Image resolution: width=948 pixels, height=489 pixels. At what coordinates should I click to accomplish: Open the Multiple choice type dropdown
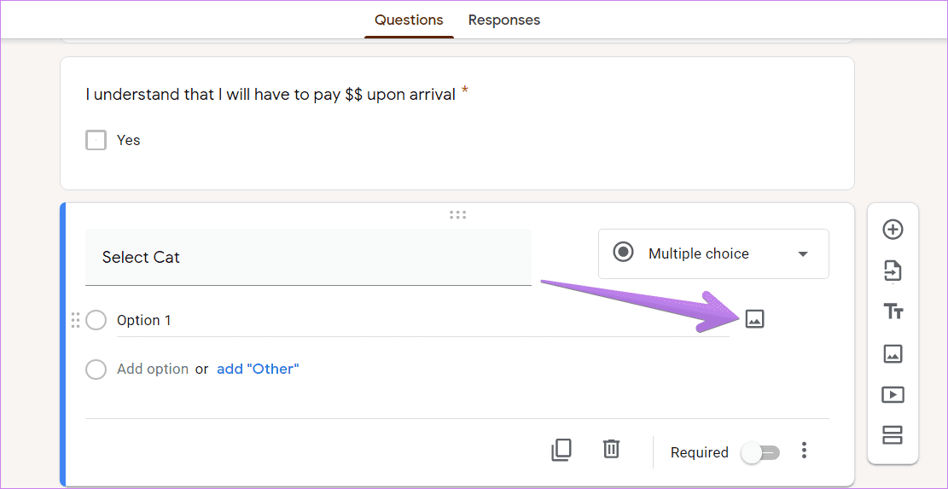(713, 253)
